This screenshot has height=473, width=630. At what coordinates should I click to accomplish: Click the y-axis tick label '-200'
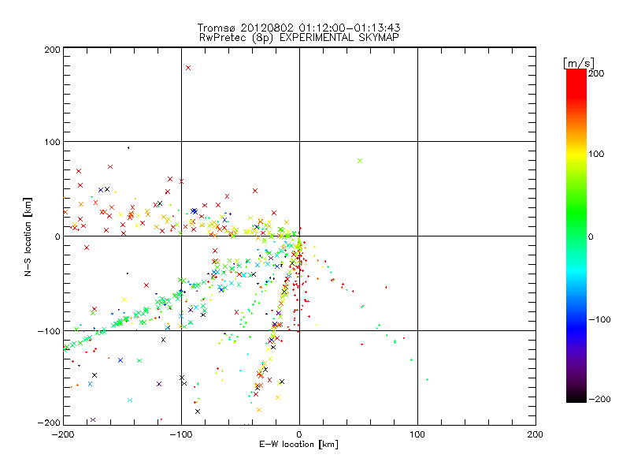(x=49, y=423)
